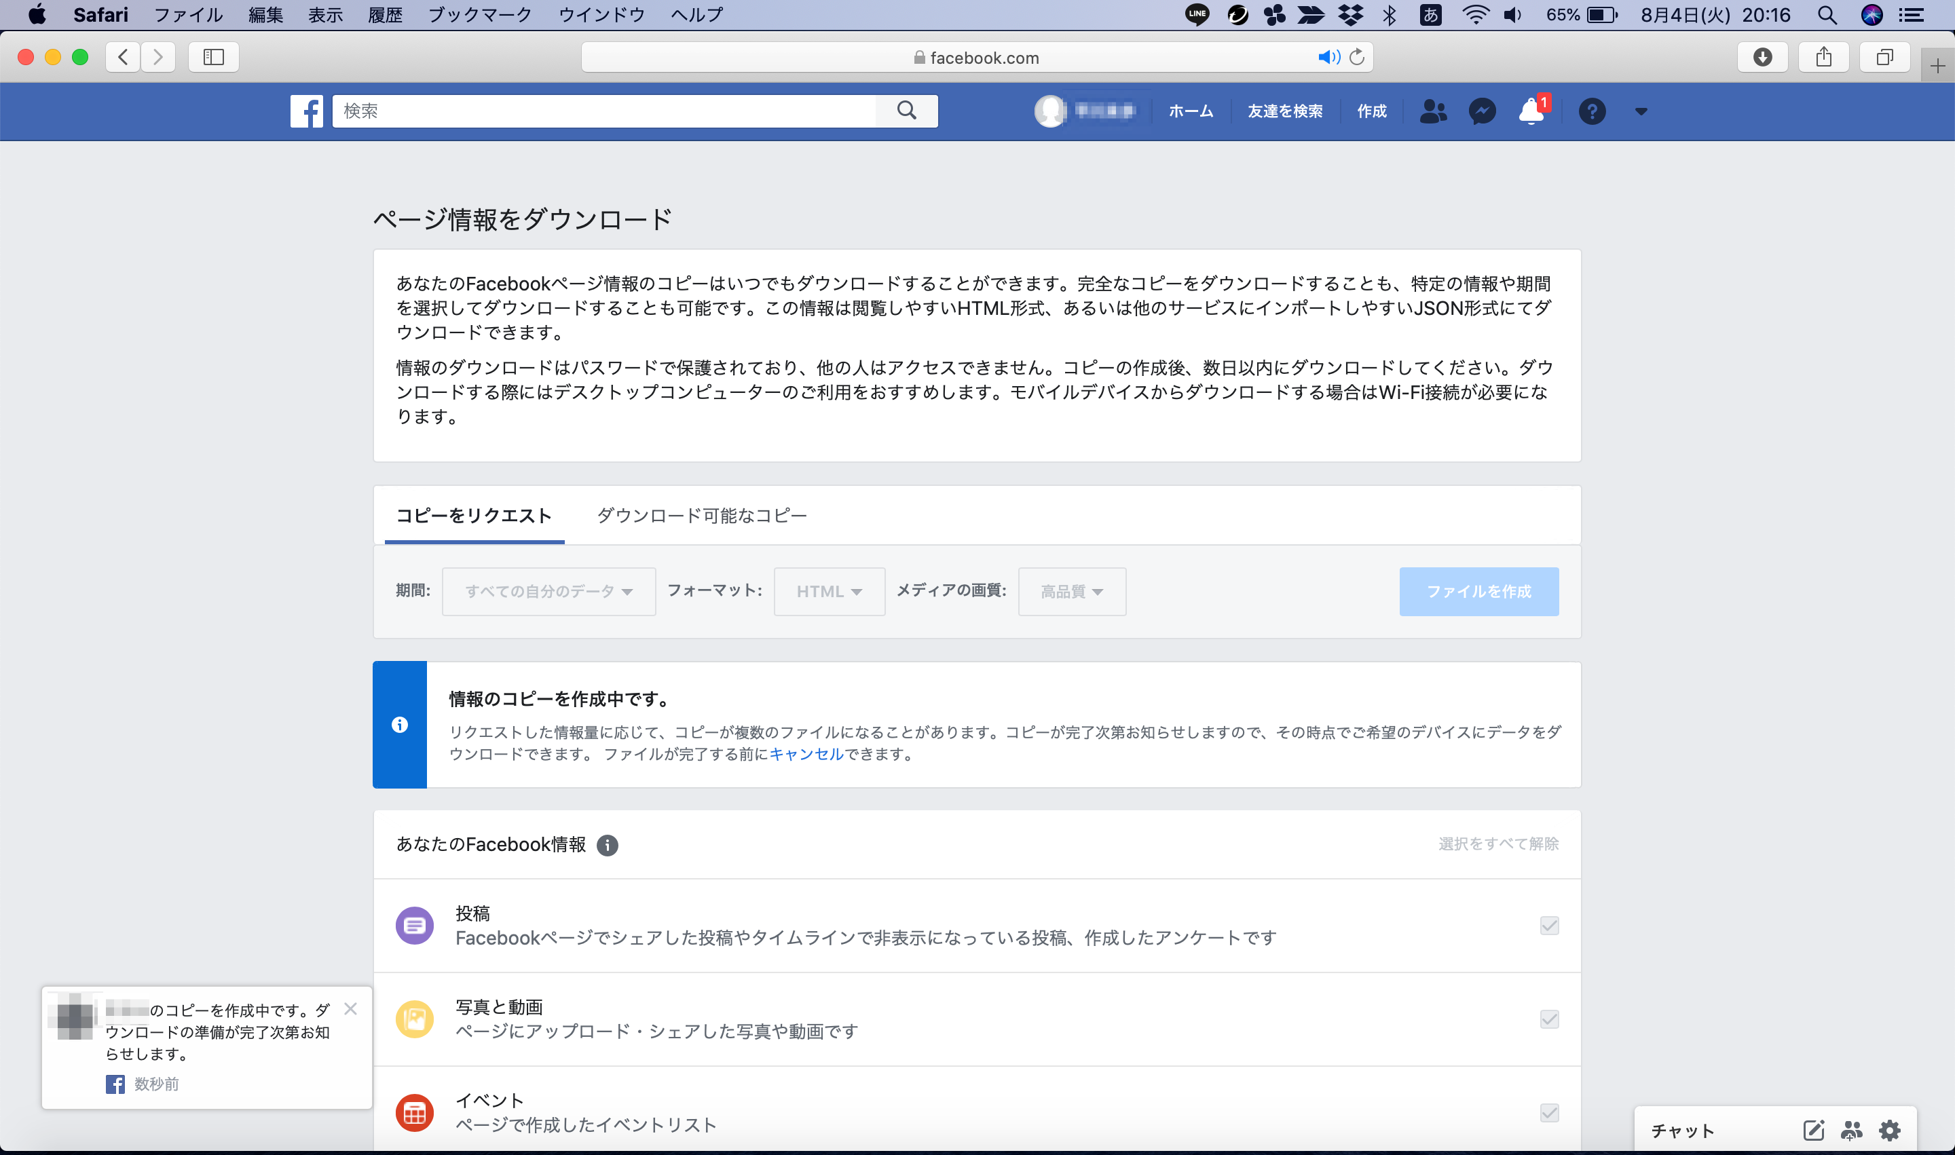This screenshot has height=1155, width=1955.
Task: Open the メディアの画質 高品質 dropdown
Action: (1072, 592)
